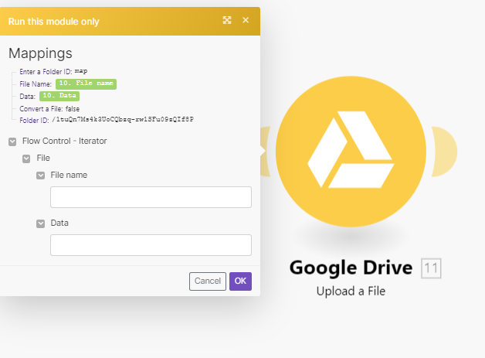Click the 'Mappings' heading
Viewport: 485px width, 358px height.
pyautogui.click(x=40, y=53)
